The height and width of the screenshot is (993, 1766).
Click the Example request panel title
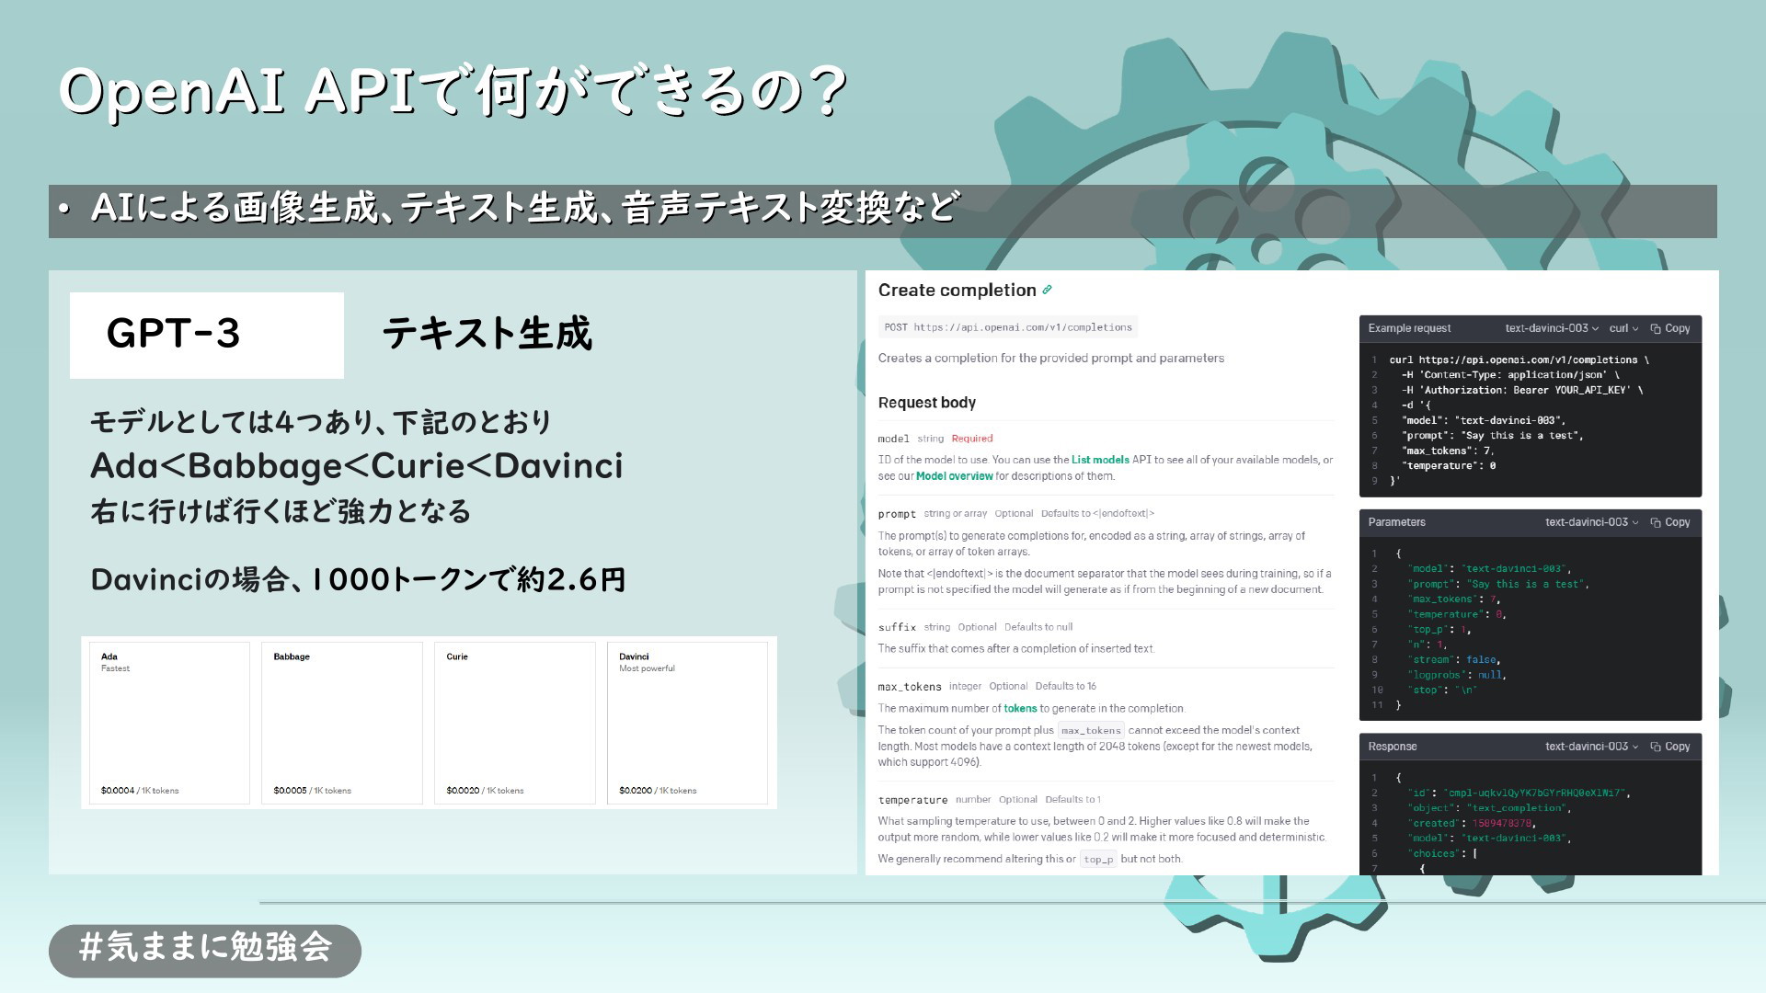[1409, 328]
